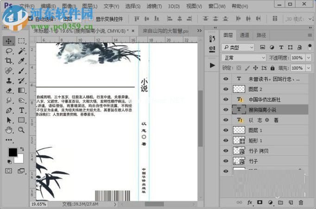Select the Zoom tool
This screenshot has width=316, height=209.
click(21, 130)
